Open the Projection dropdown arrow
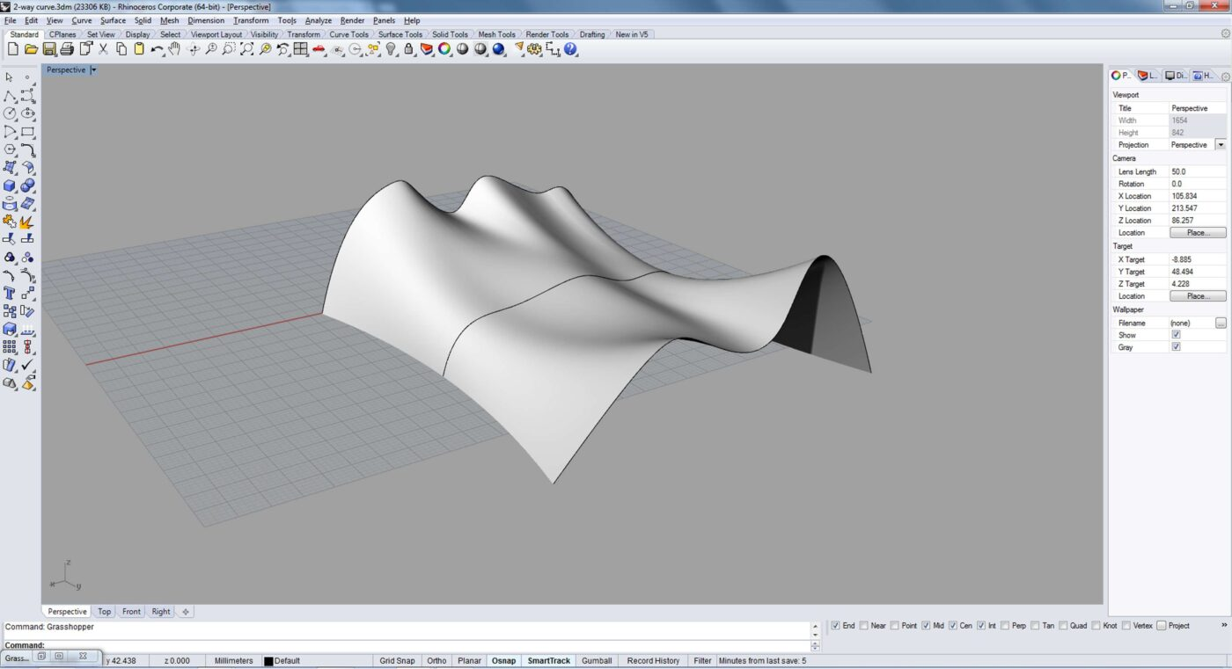 (x=1221, y=144)
